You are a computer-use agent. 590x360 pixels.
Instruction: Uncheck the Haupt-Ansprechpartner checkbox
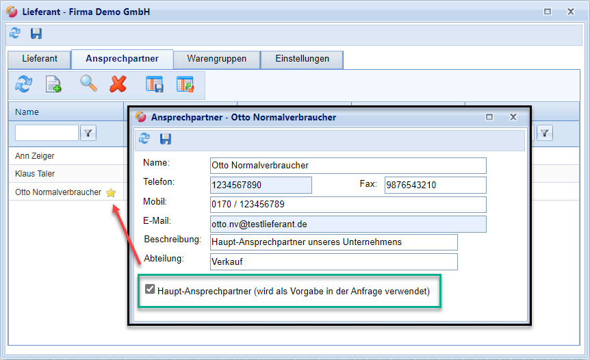(x=150, y=290)
